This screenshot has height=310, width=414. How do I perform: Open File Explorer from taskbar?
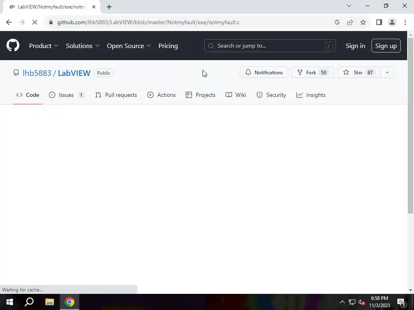coord(49,302)
